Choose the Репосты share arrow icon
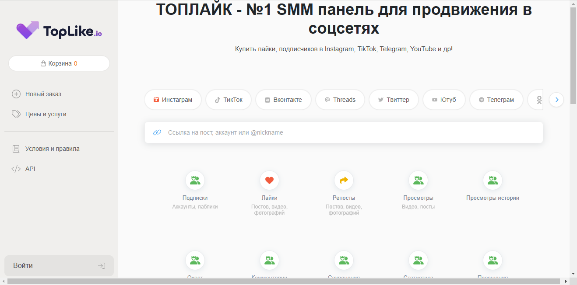Viewport: 577px width, 285px height. (344, 180)
